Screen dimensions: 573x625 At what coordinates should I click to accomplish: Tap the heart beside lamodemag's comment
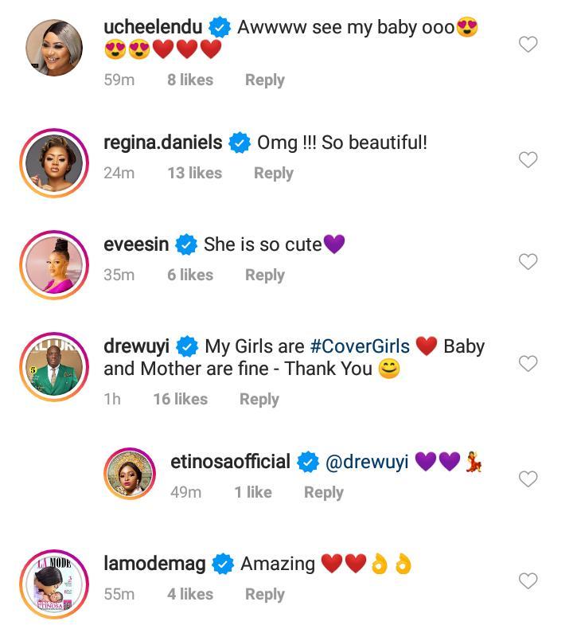click(528, 581)
